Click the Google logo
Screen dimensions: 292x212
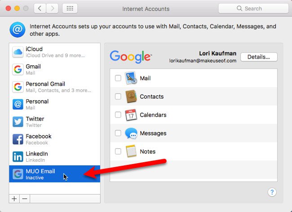(131, 56)
